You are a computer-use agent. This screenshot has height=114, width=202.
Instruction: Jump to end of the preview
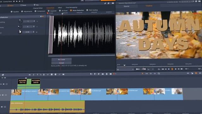[182, 69]
